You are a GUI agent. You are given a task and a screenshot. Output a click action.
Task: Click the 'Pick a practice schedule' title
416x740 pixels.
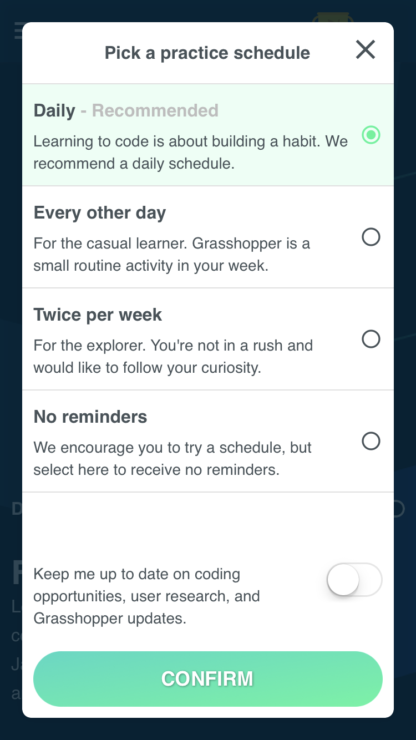point(207,53)
